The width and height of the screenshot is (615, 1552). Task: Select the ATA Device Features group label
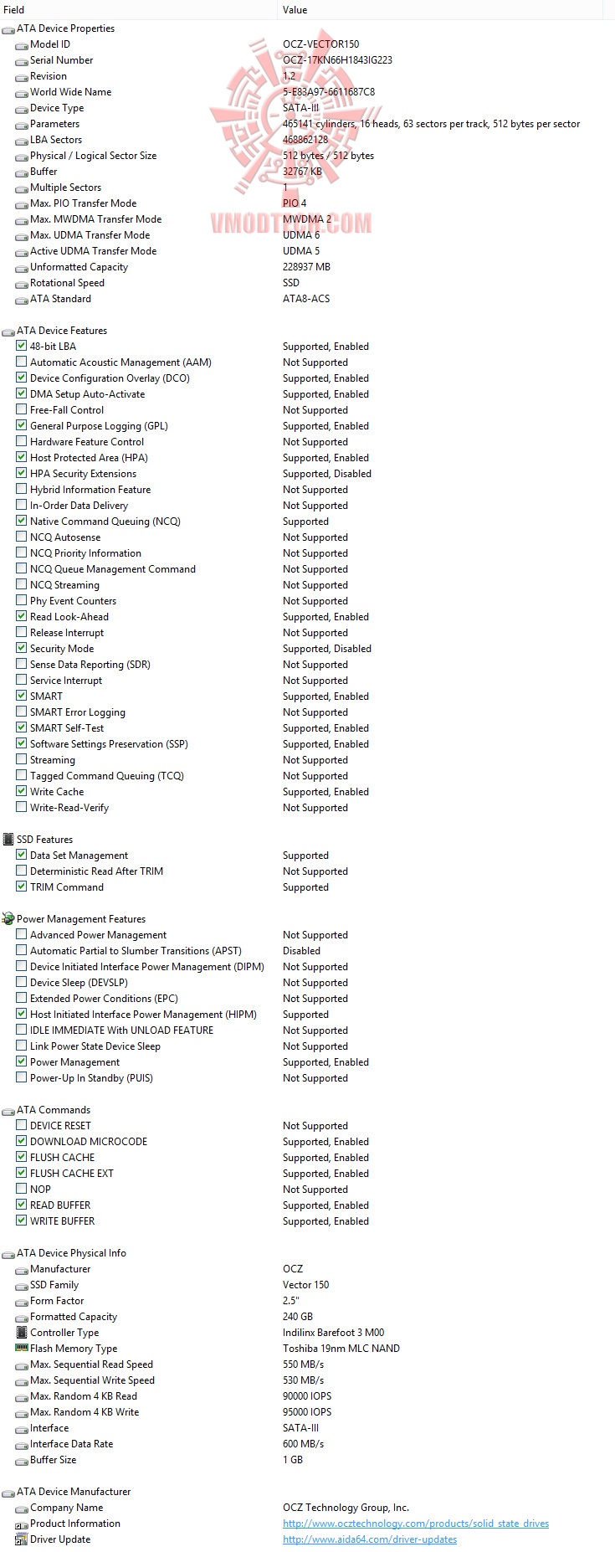[62, 331]
